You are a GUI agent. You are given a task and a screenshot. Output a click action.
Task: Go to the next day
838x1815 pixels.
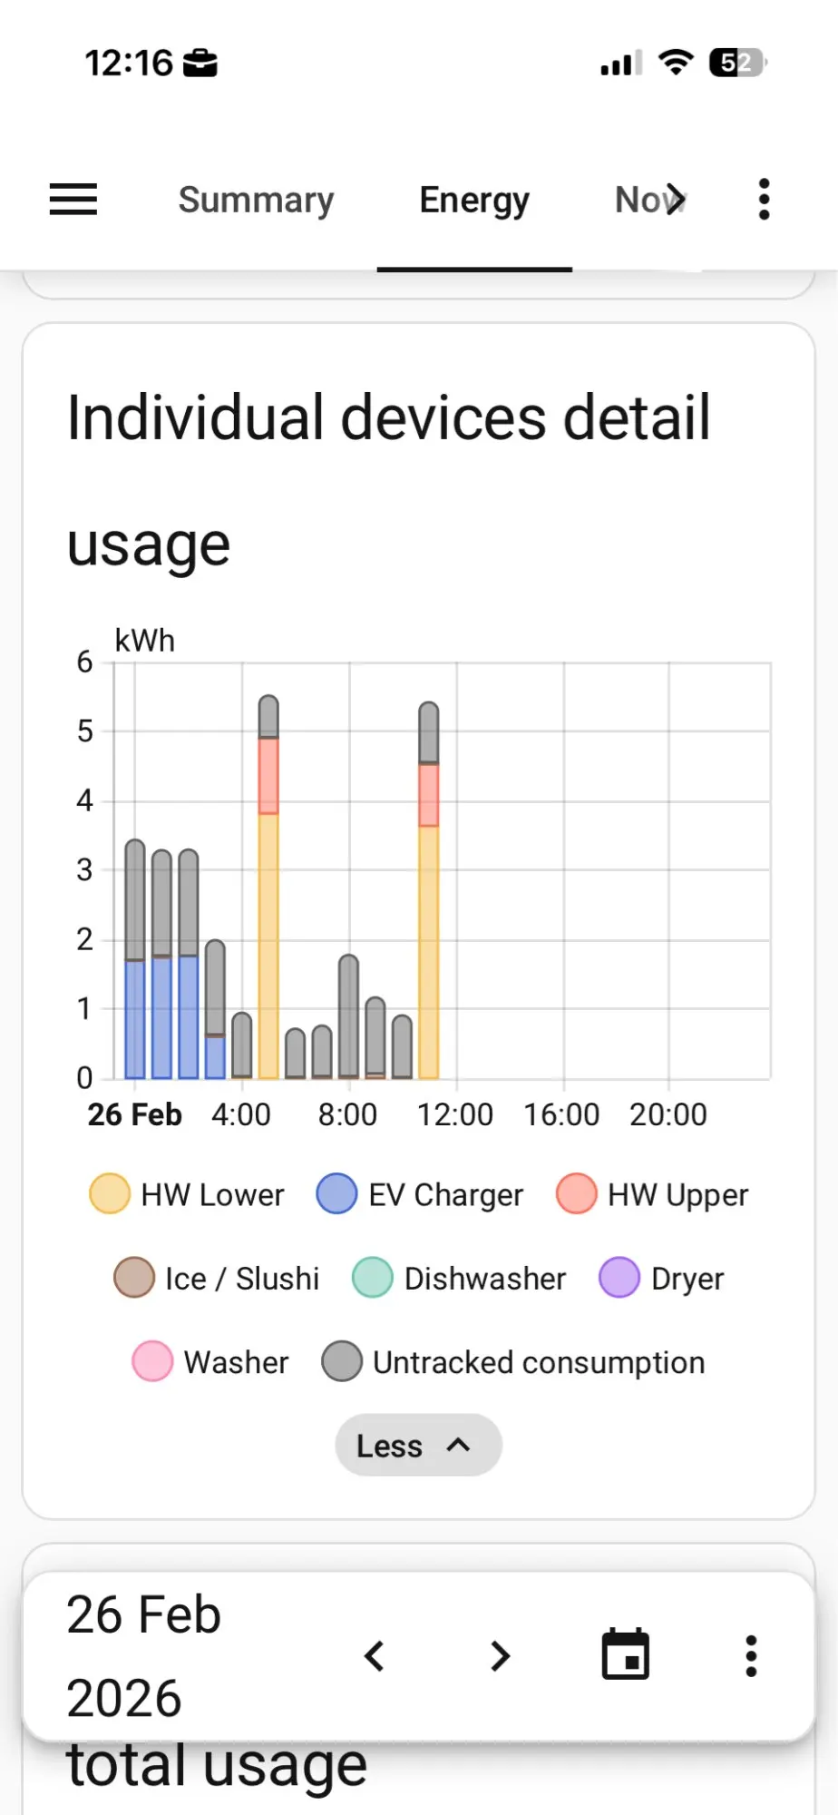pos(500,1656)
